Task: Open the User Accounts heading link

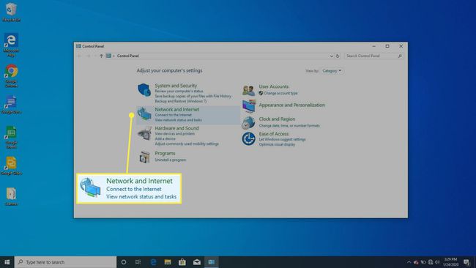Action: 274,86
